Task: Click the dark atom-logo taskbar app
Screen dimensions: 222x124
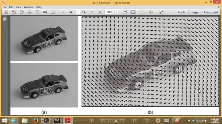Action: [x=57, y=121]
